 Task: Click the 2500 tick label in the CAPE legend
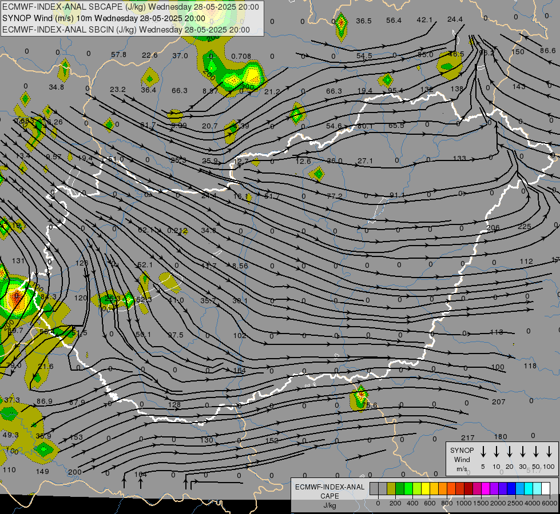515,503
